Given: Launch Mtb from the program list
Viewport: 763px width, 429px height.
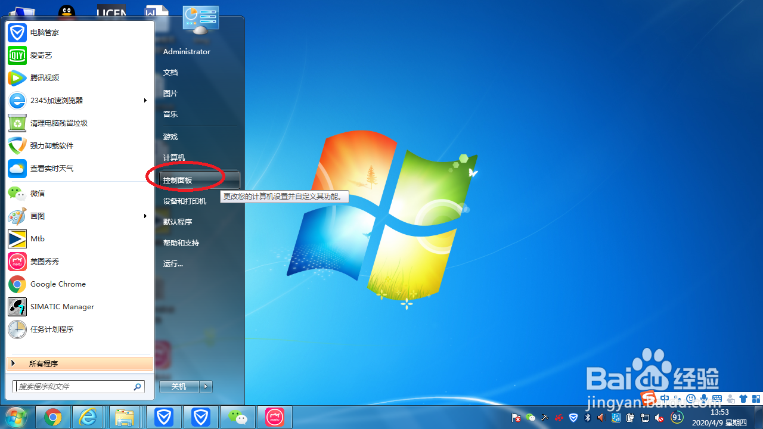Looking at the screenshot, I should (80, 238).
